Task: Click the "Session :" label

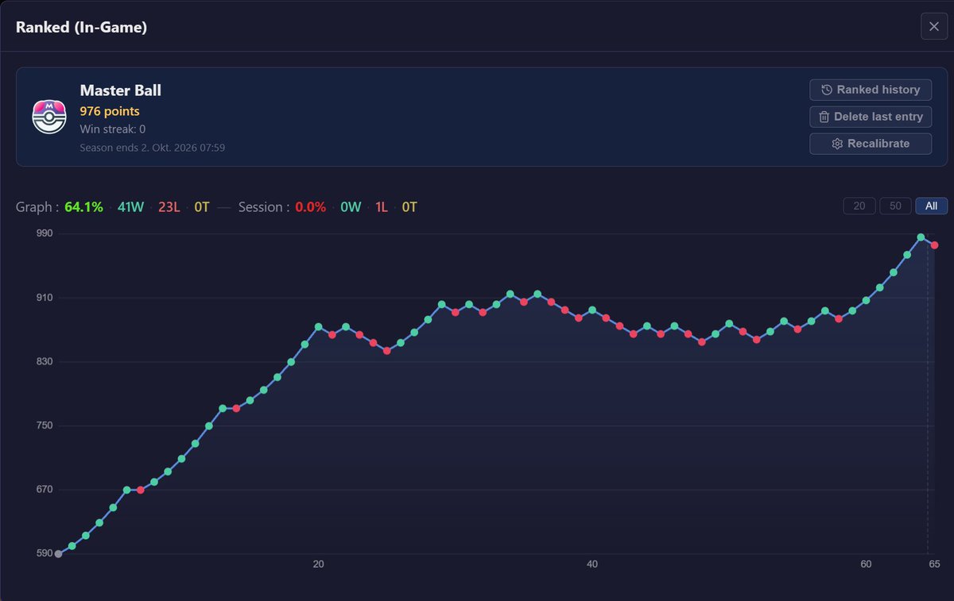Action: tap(263, 207)
